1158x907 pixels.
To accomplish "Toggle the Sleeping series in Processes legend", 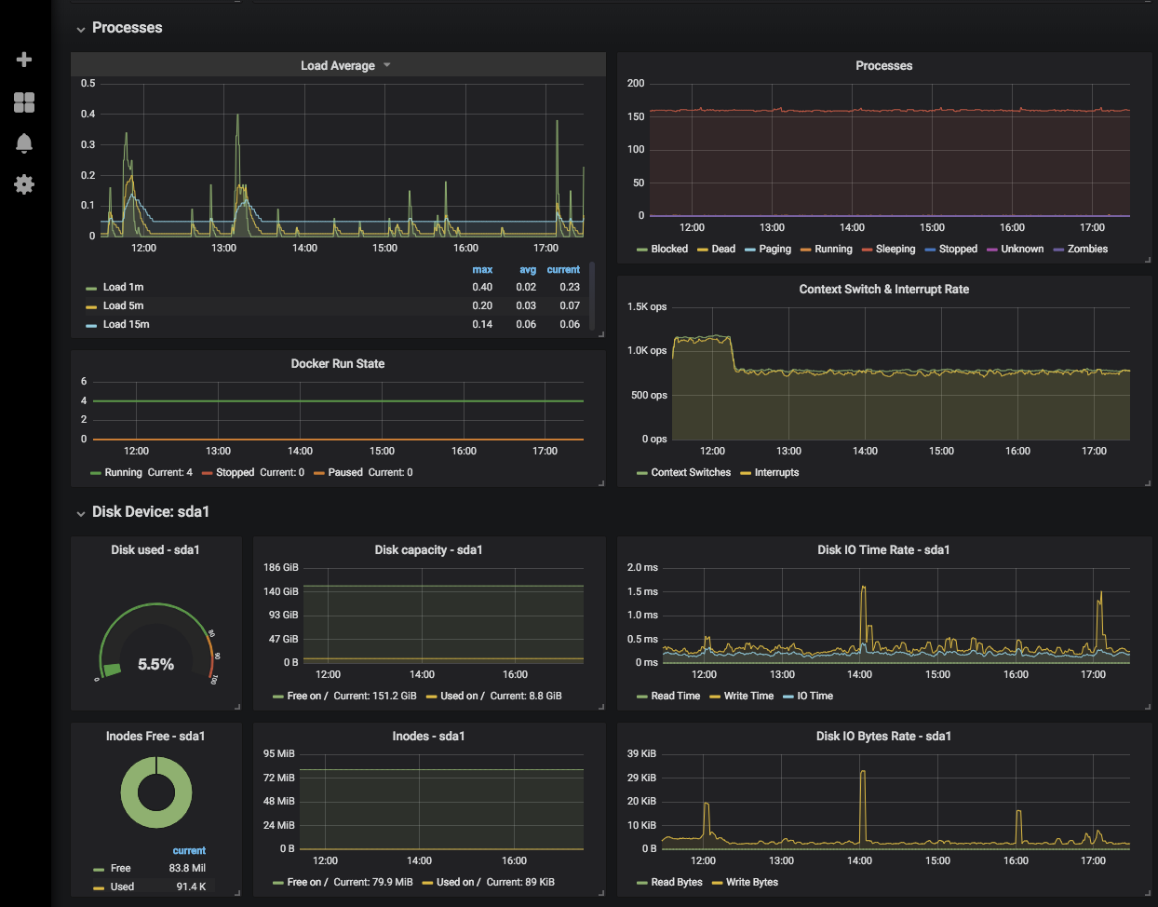I will 895,249.
